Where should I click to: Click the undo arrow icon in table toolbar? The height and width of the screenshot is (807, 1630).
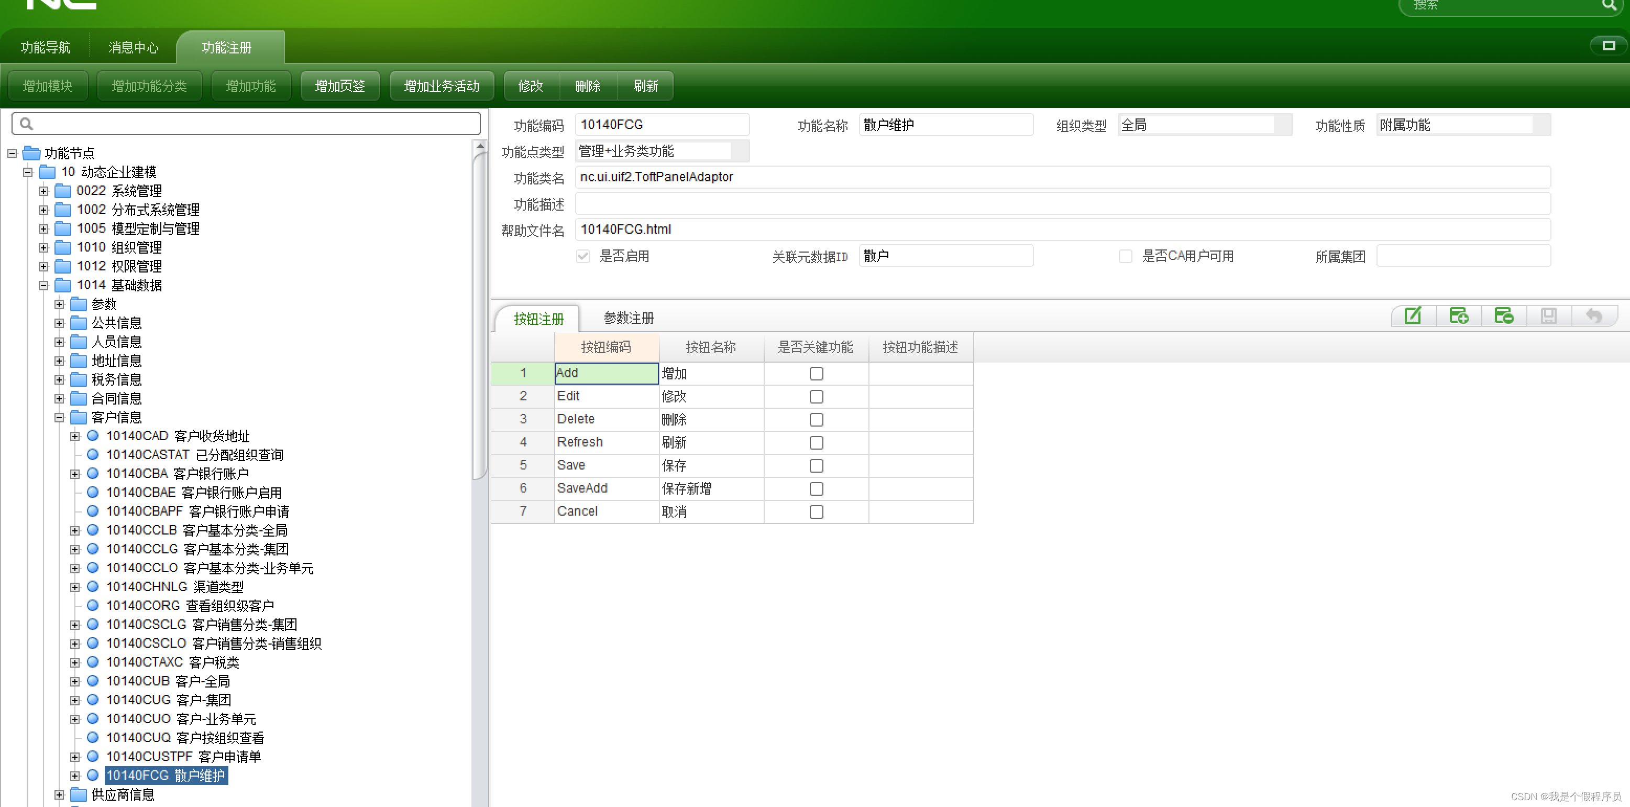pos(1593,315)
